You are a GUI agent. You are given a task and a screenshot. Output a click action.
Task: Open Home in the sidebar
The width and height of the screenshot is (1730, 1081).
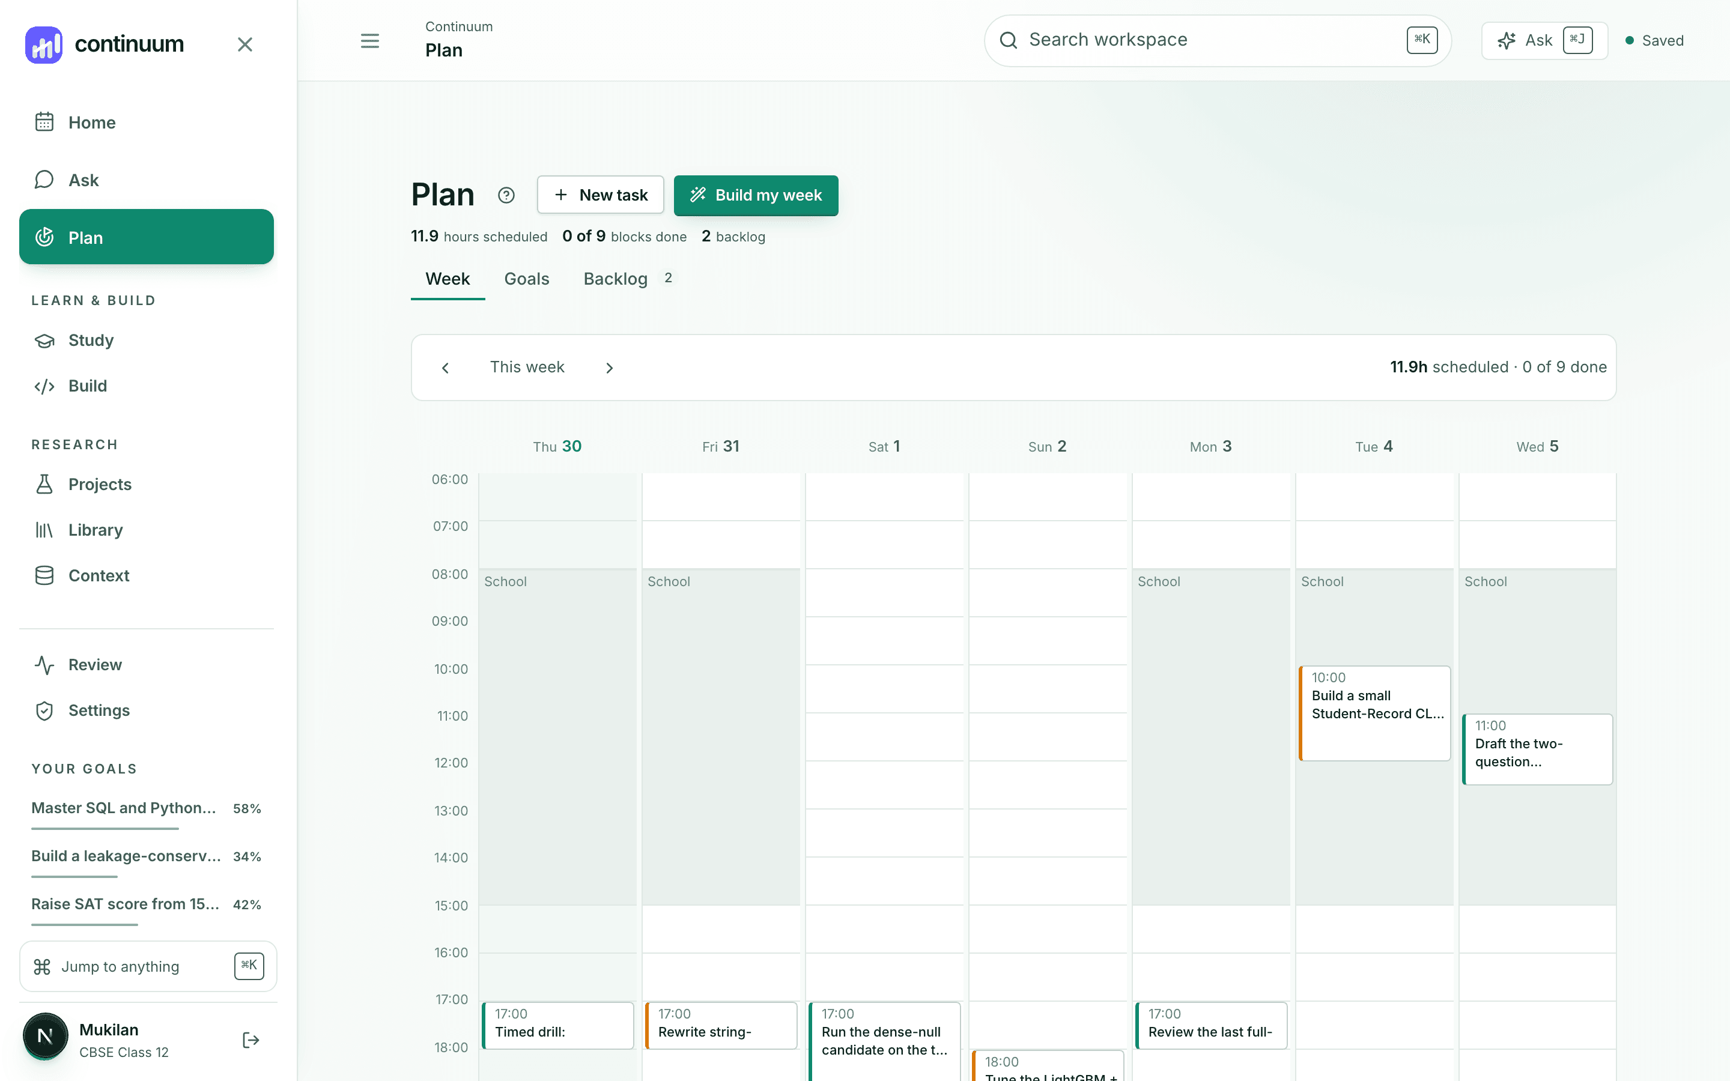pyautogui.click(x=147, y=123)
